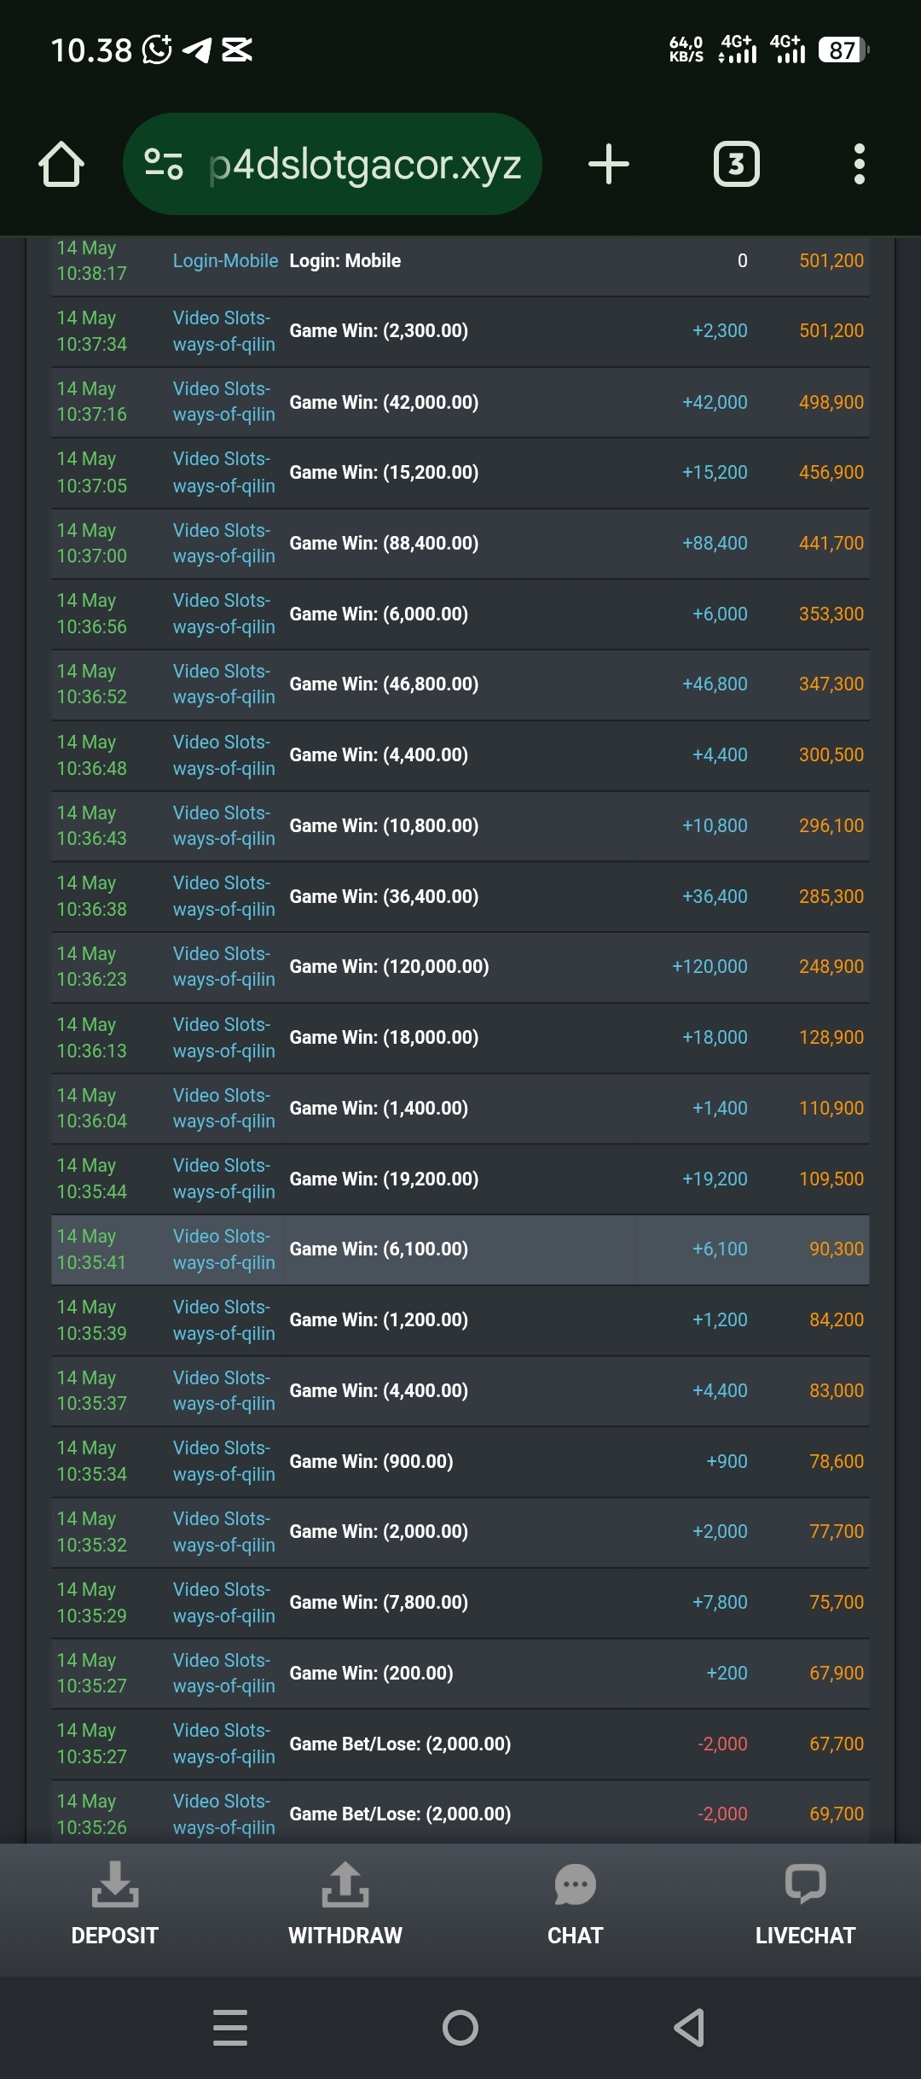The image size is (921, 2079).
Task: Open Video Slots link at 10:35:26
Action: (x=223, y=1814)
